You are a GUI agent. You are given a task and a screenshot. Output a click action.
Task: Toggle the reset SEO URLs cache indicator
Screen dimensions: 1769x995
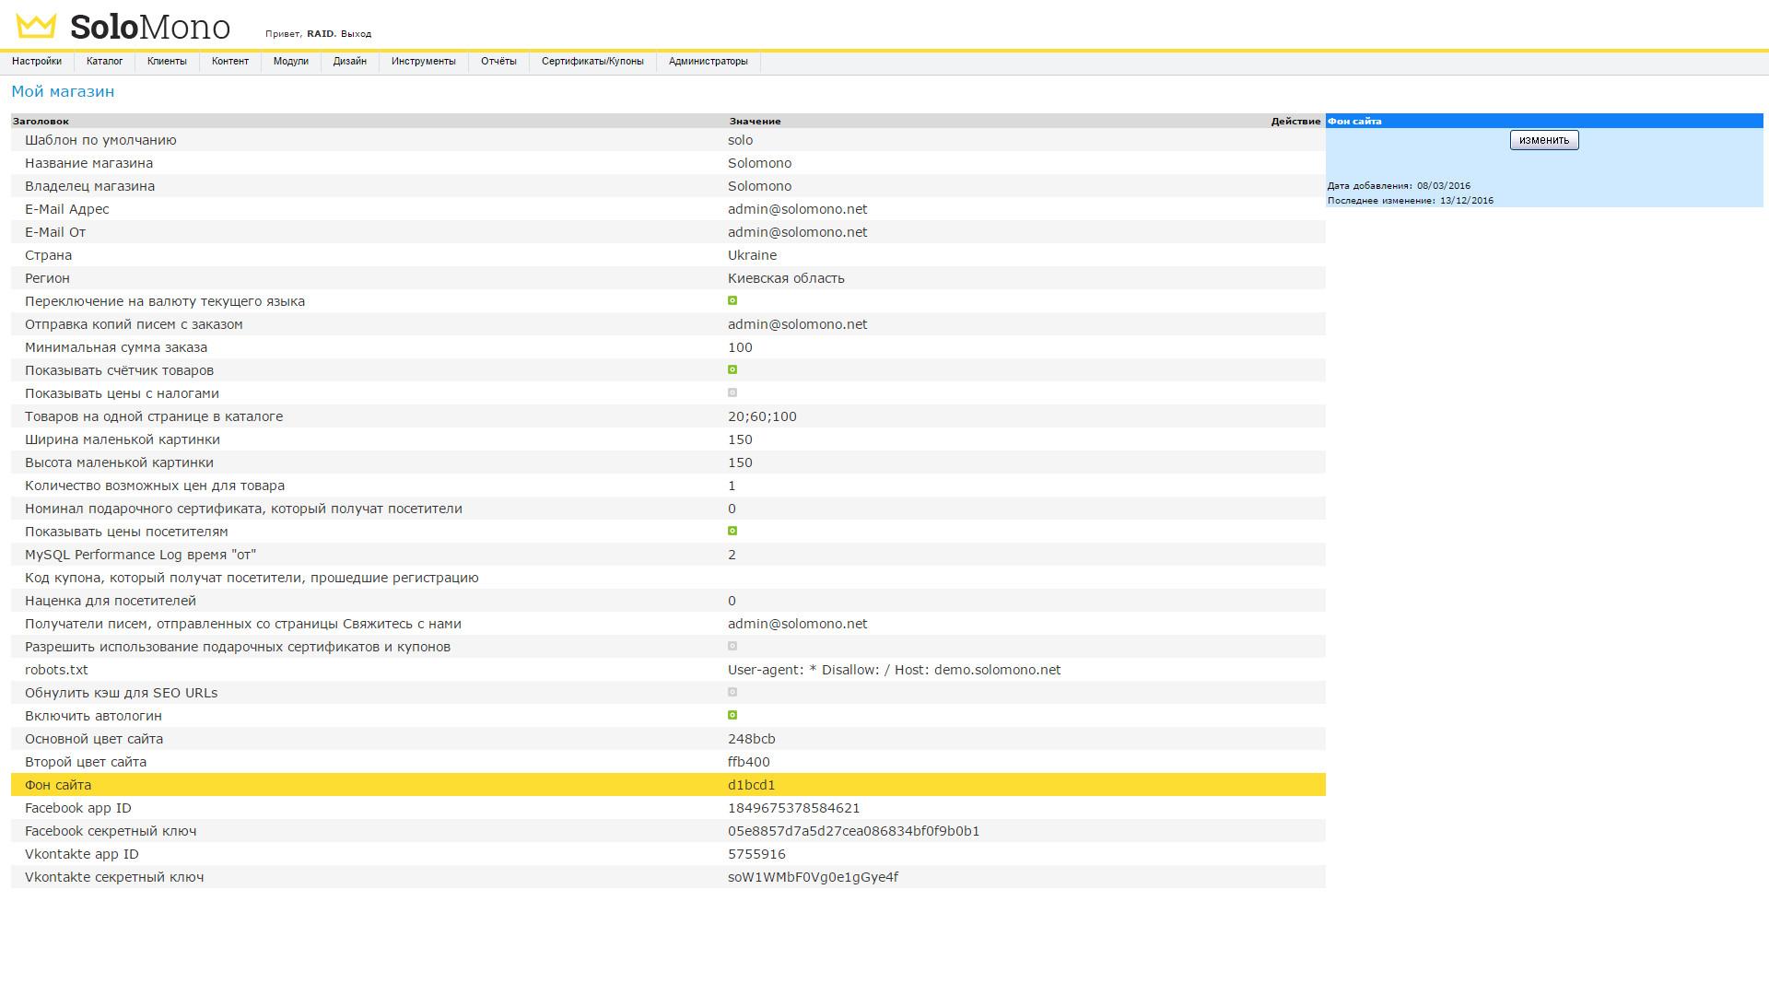(x=732, y=692)
